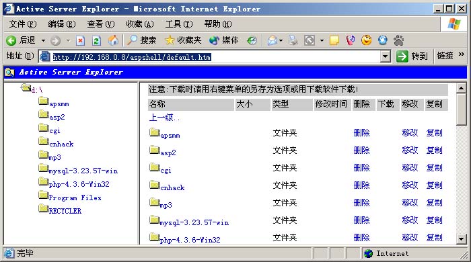
Task: Click the History icon in the toolbar
Action: coord(252,40)
